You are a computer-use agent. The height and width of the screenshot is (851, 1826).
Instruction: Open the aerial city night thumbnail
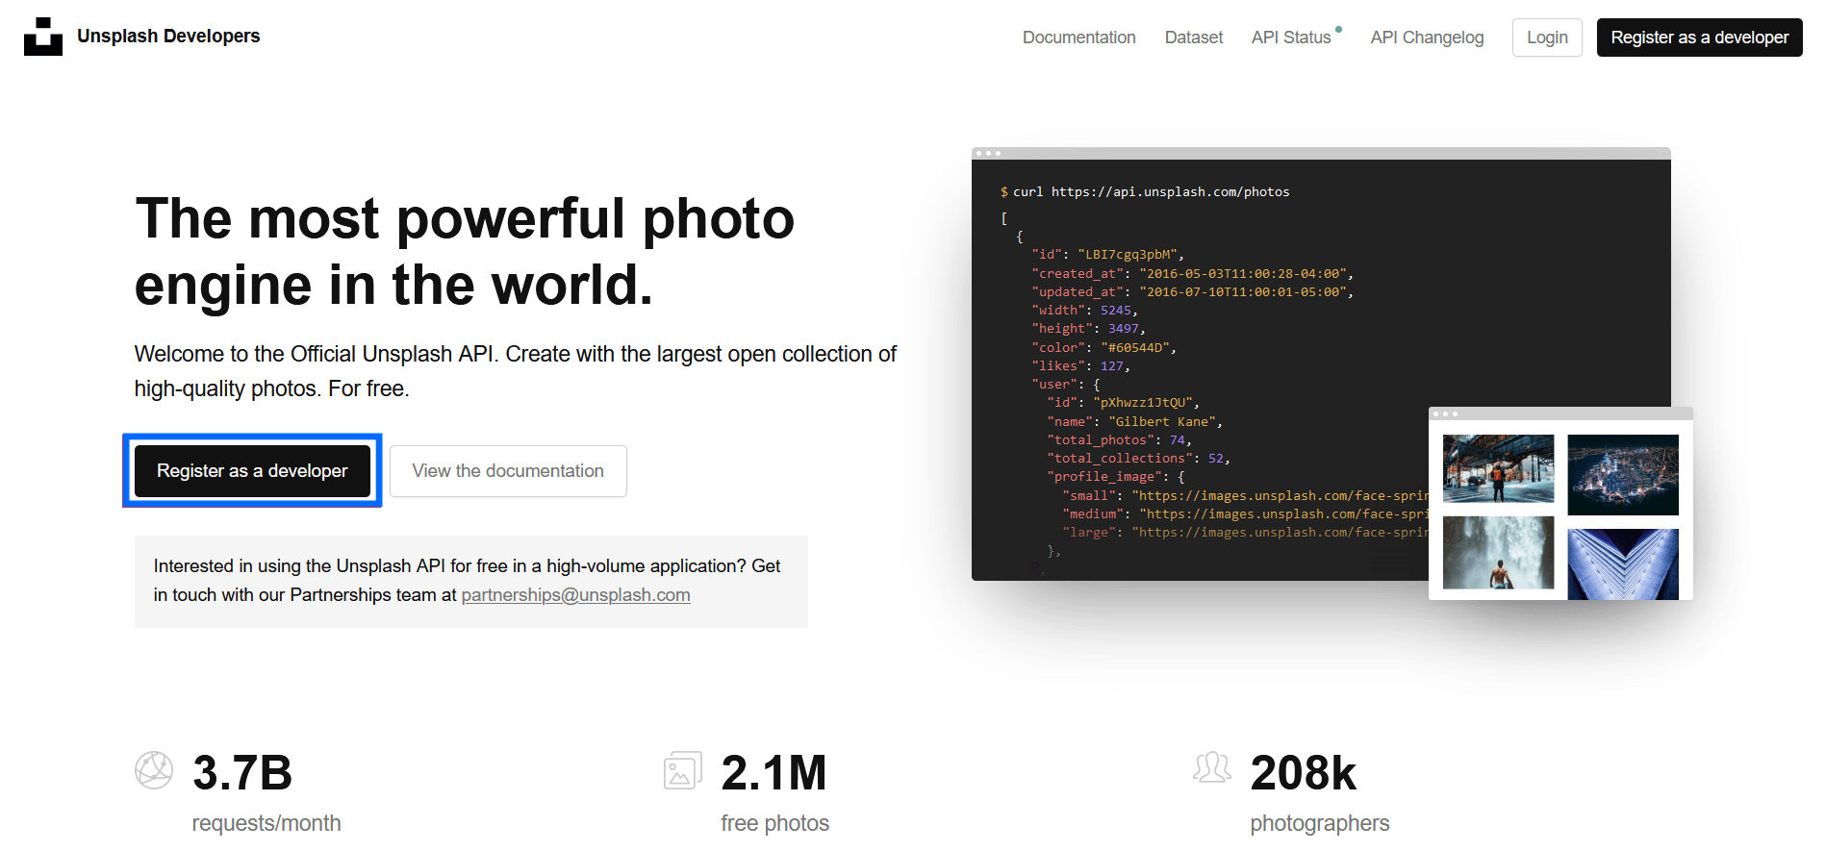pyautogui.click(x=1623, y=475)
